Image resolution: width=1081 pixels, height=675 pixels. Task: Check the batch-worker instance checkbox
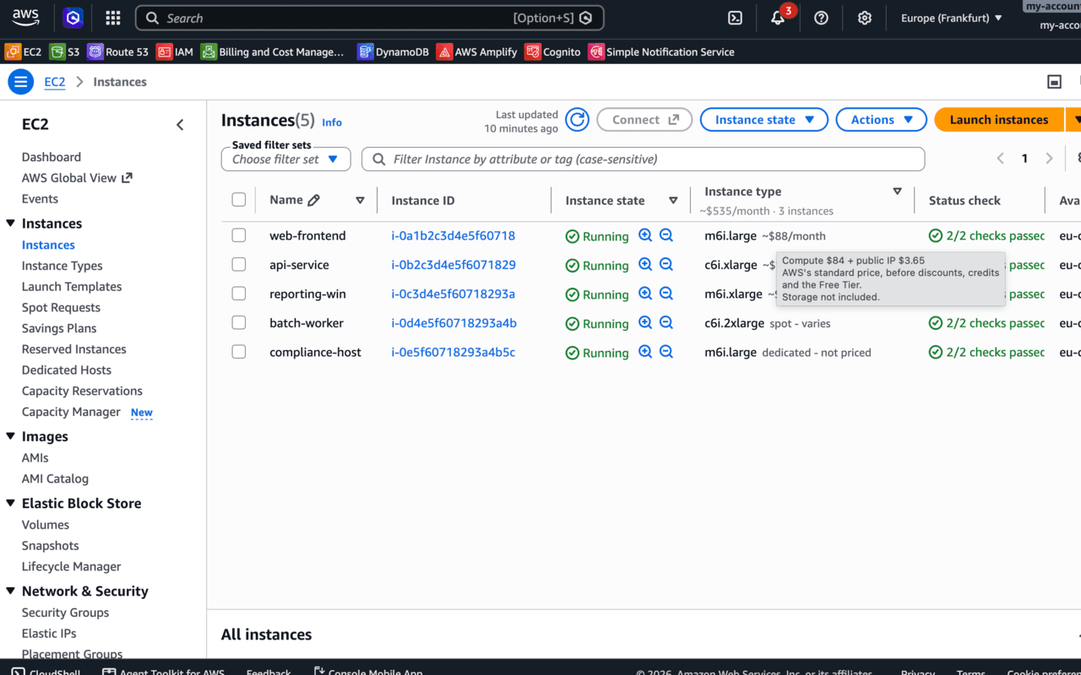point(239,322)
